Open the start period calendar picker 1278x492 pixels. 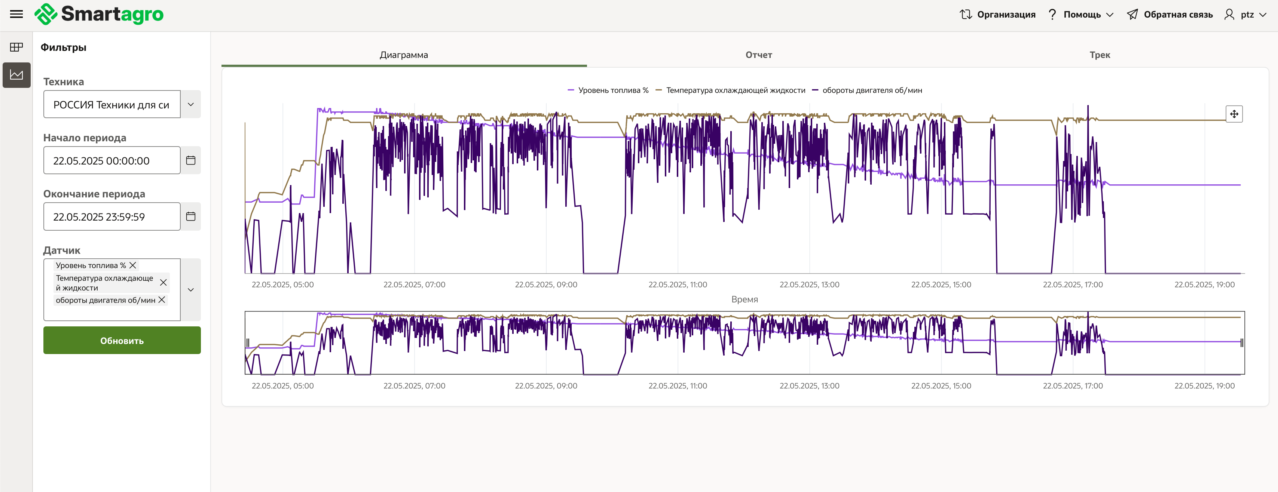coord(190,160)
